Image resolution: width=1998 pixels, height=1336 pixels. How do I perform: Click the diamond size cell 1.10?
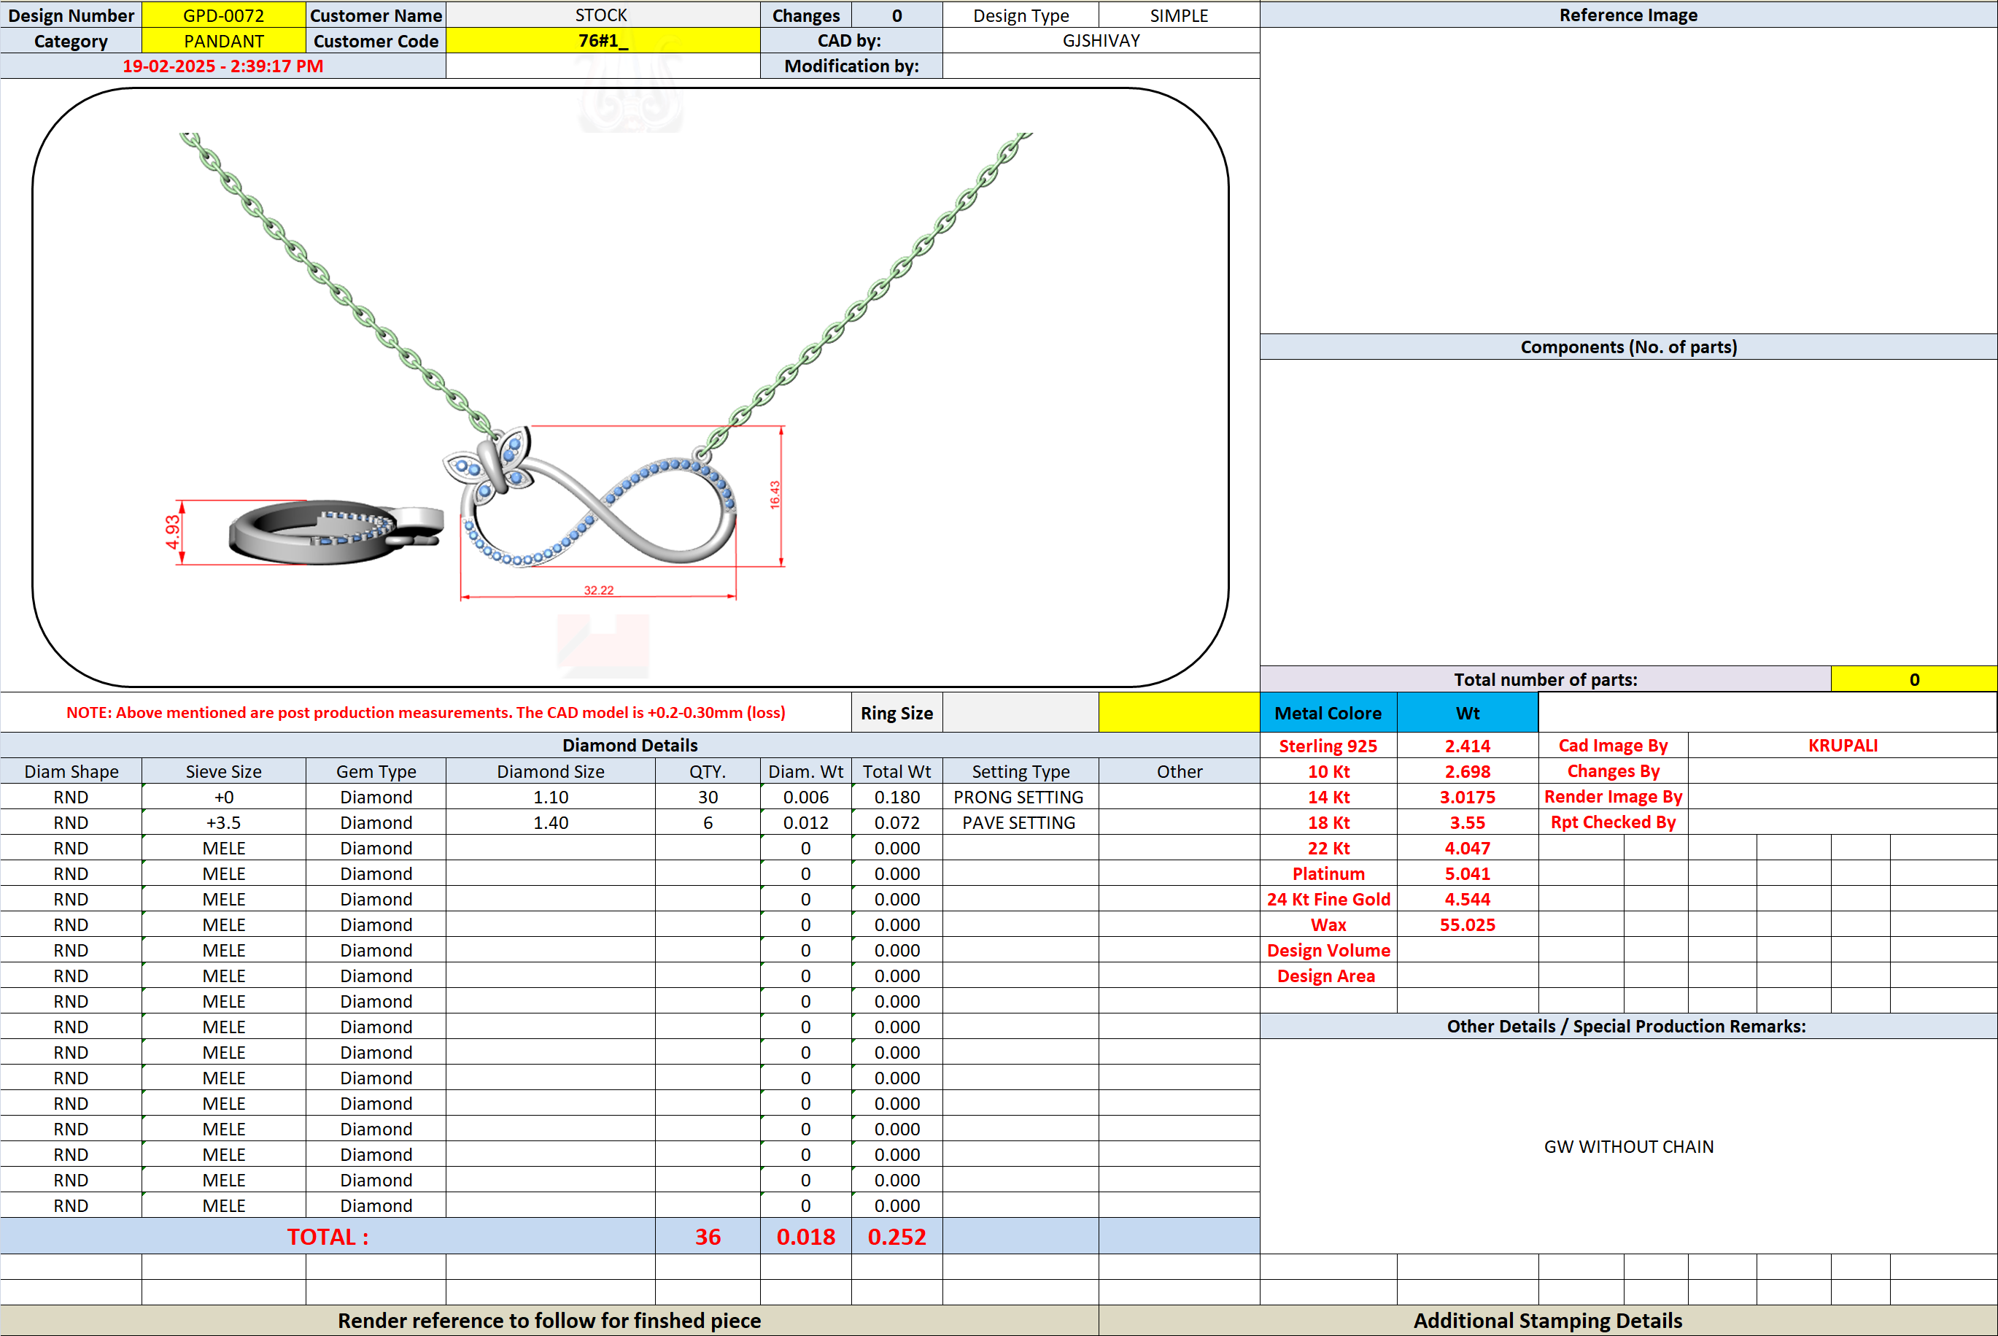550,797
